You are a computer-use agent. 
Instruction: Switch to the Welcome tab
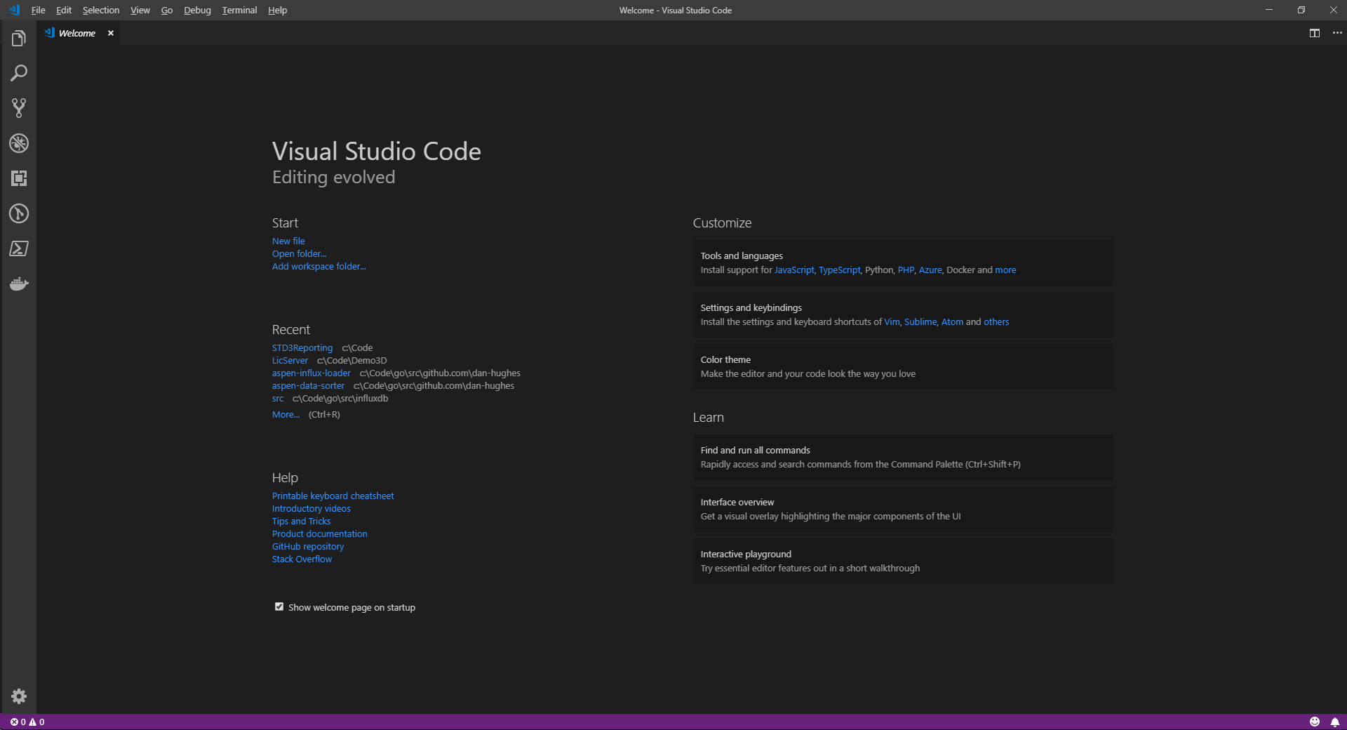pyautogui.click(x=77, y=33)
